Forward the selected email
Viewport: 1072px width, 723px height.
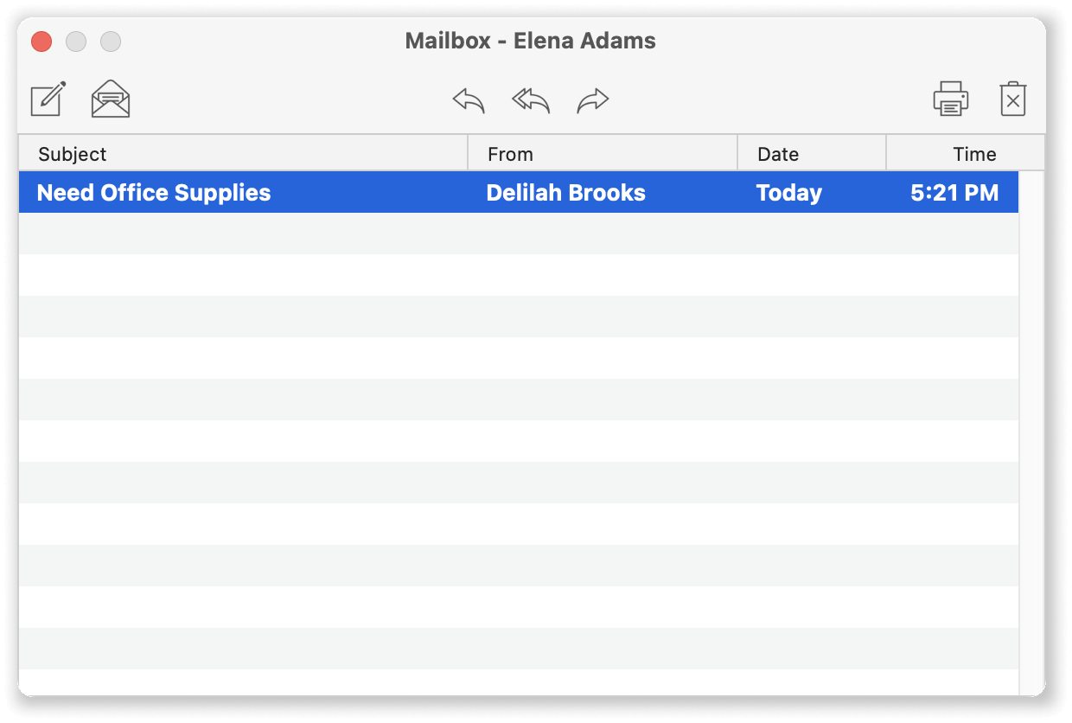coord(593,100)
